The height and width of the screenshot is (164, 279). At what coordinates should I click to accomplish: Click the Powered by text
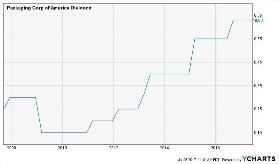tap(231, 159)
